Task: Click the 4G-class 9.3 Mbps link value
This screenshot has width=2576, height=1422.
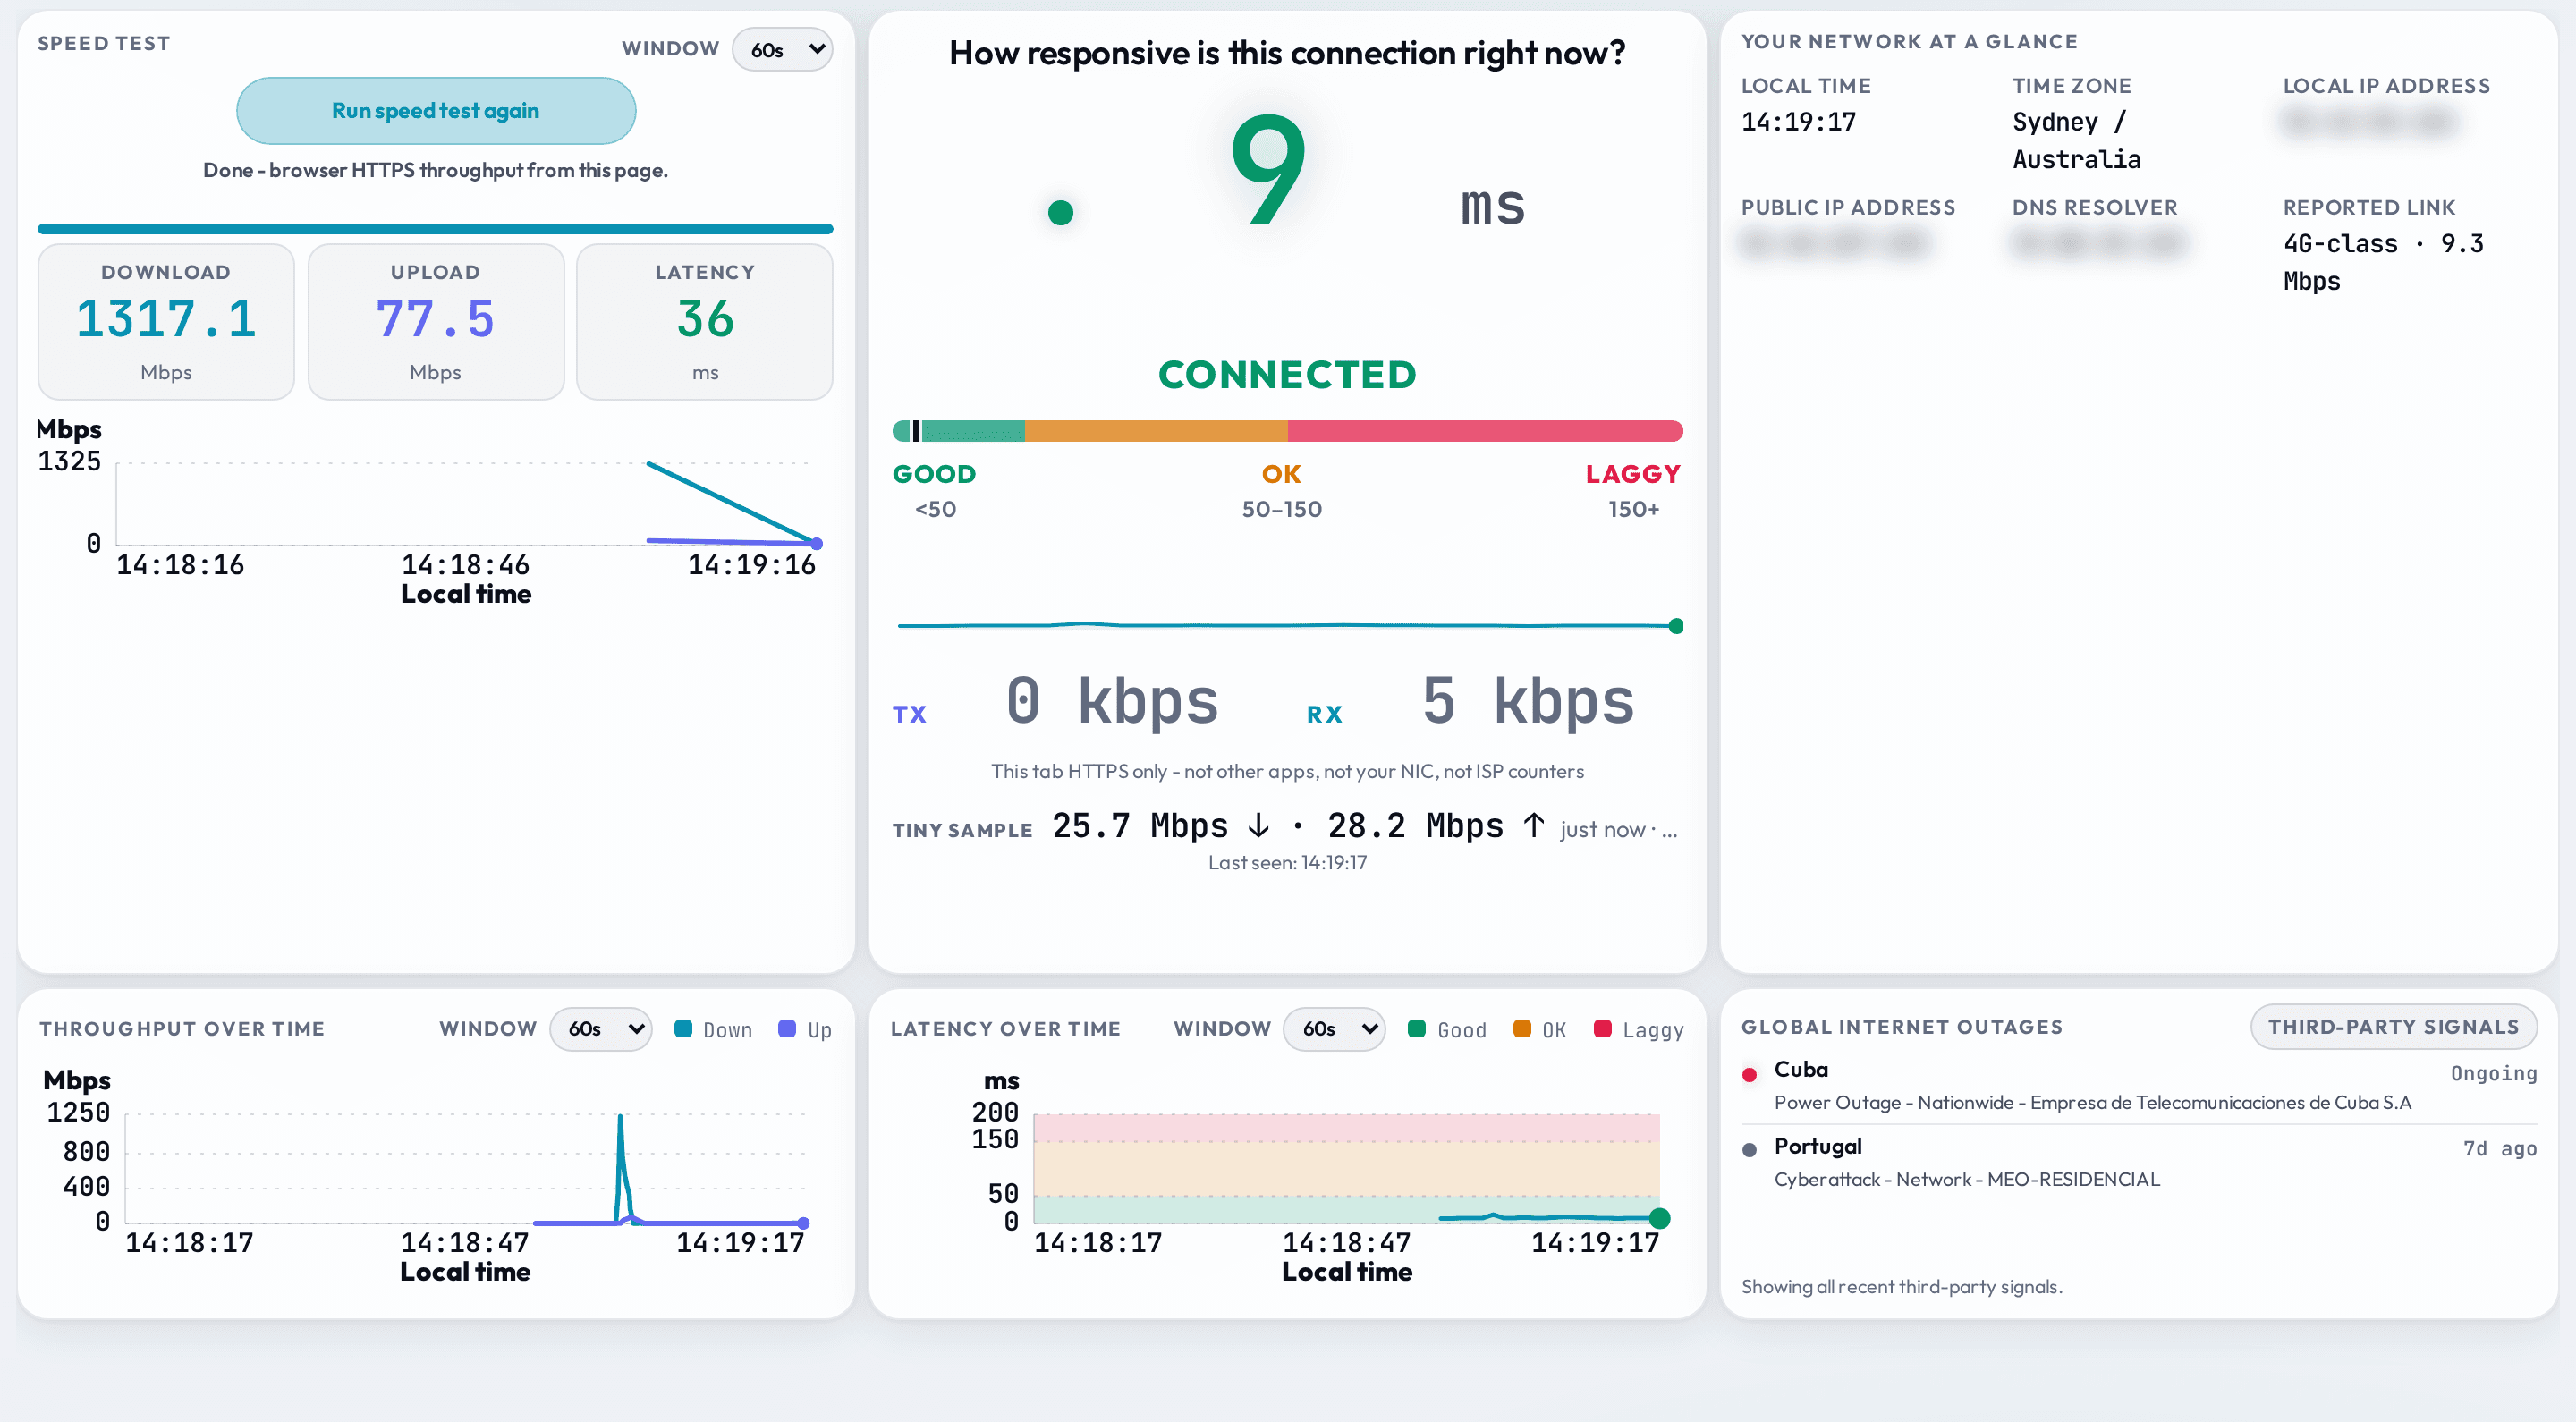Action: pyautogui.click(x=2383, y=262)
